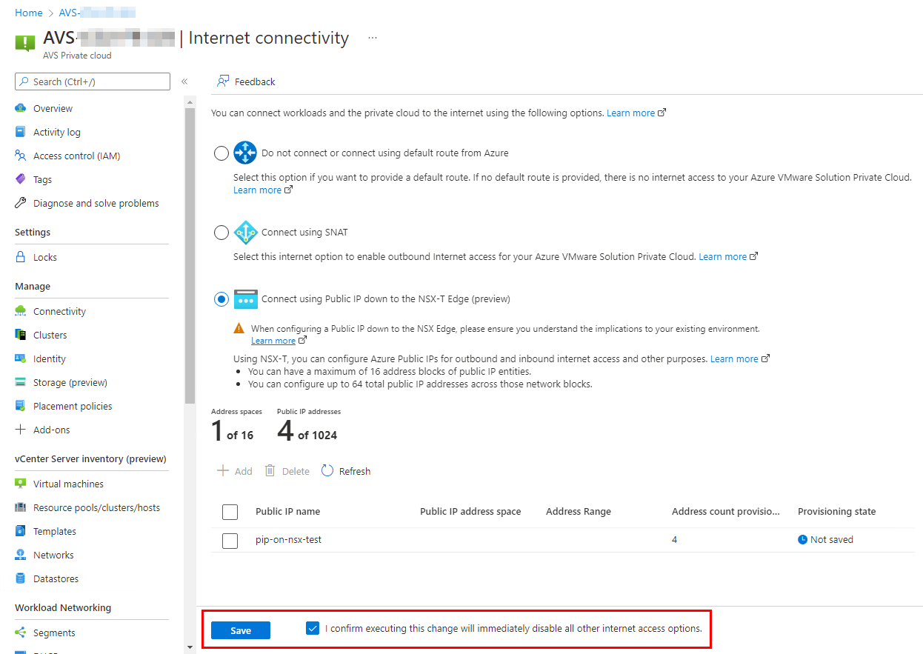The image size is (923, 654).
Task: Click the Segments share icon
Action: tap(21, 633)
